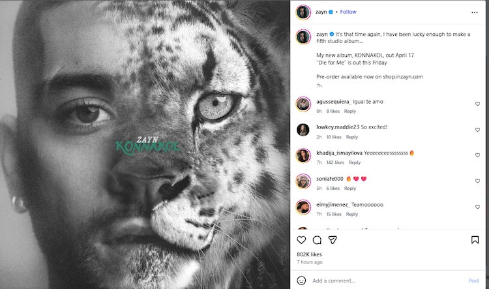Open soniafe000's profile avatar
Image resolution: width=489 pixels, height=289 pixels.
point(303,181)
